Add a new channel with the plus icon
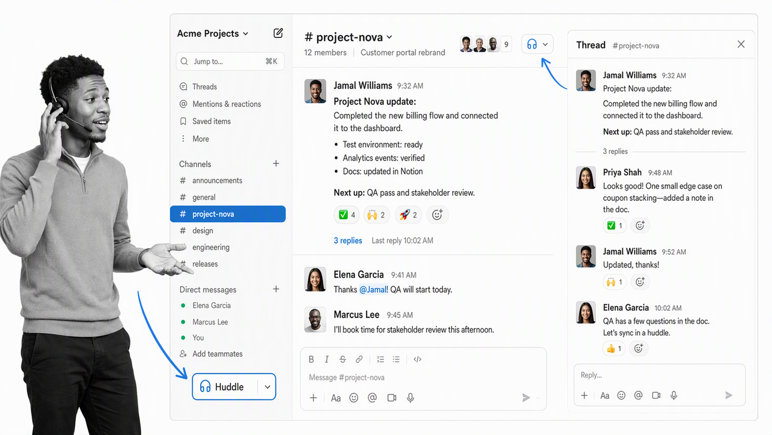 (x=276, y=164)
